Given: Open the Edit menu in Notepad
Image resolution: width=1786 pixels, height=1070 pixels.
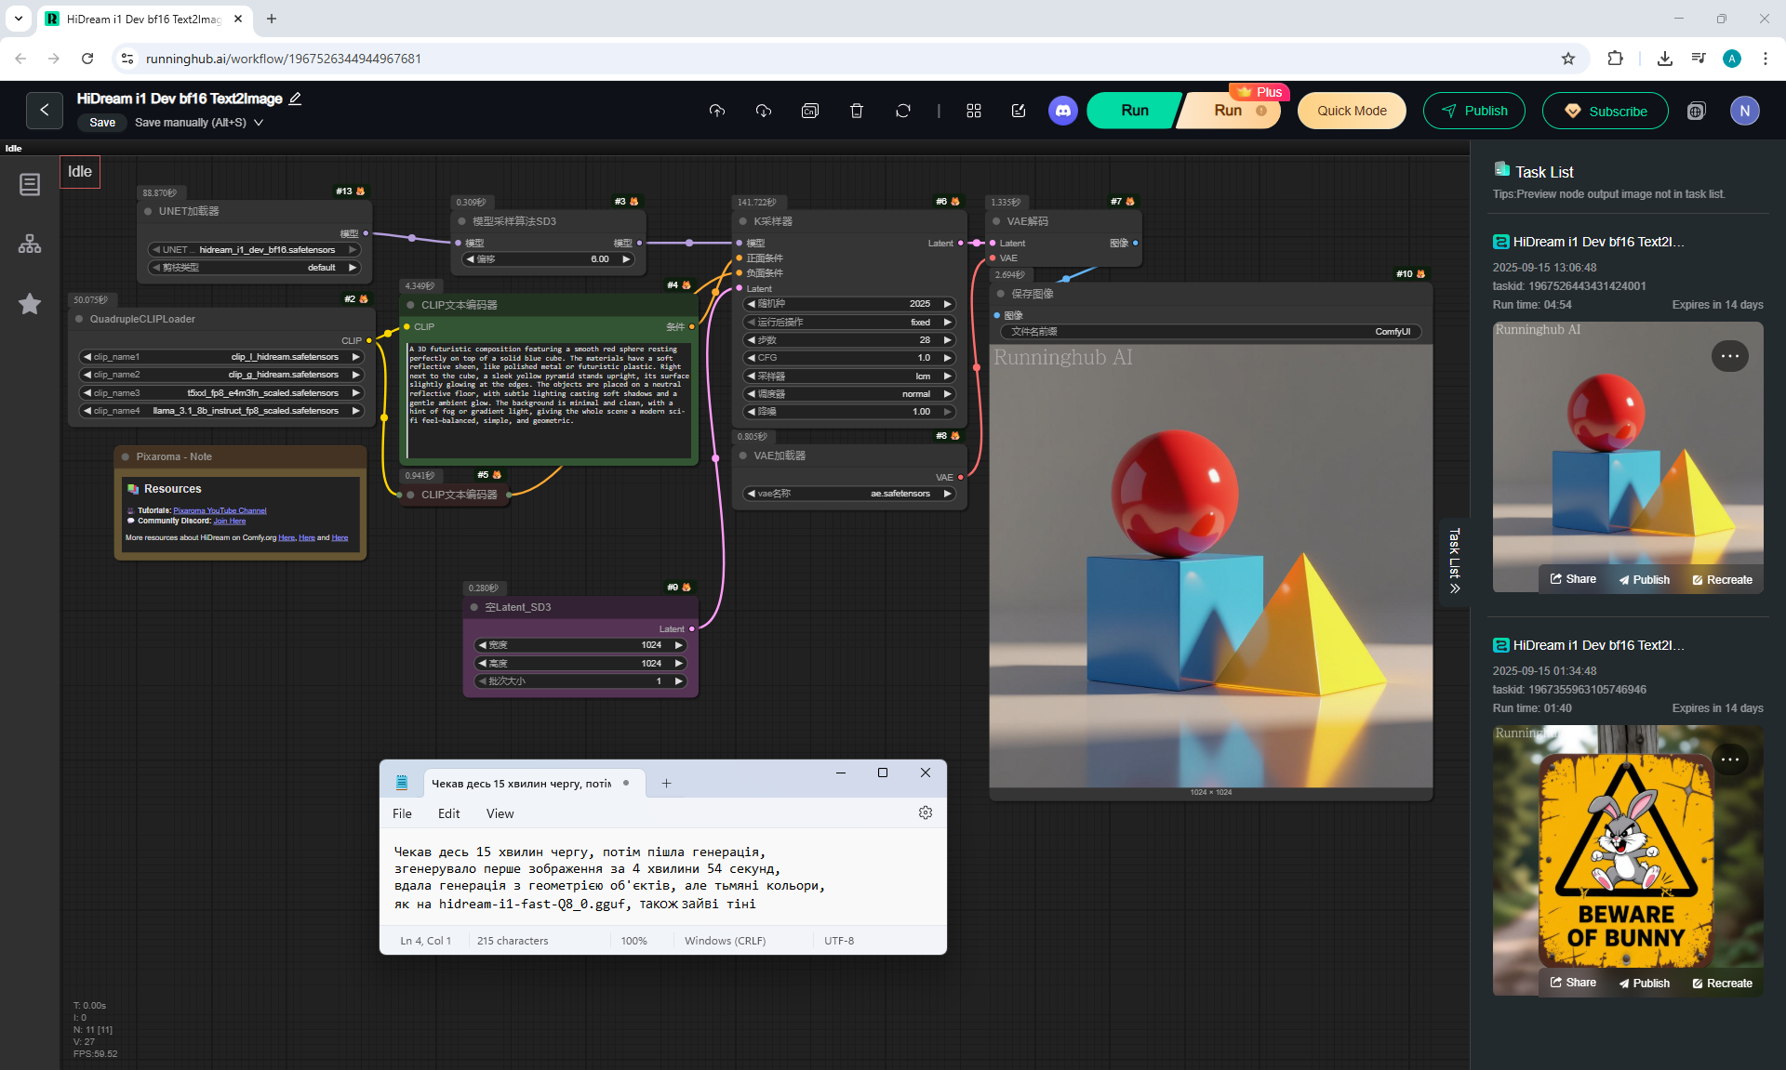Looking at the screenshot, I should point(448,813).
